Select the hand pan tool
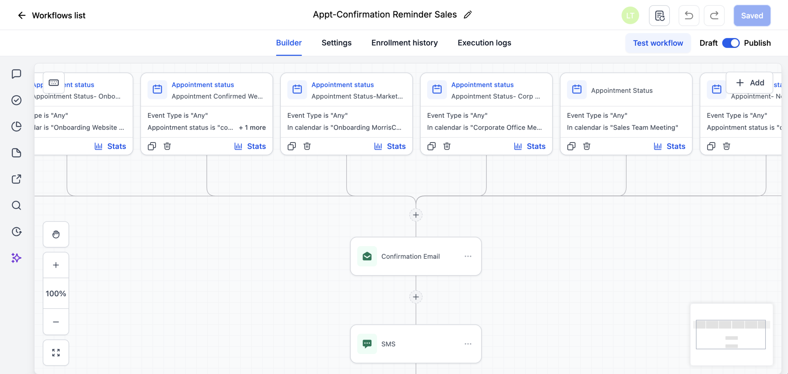 [x=56, y=234]
